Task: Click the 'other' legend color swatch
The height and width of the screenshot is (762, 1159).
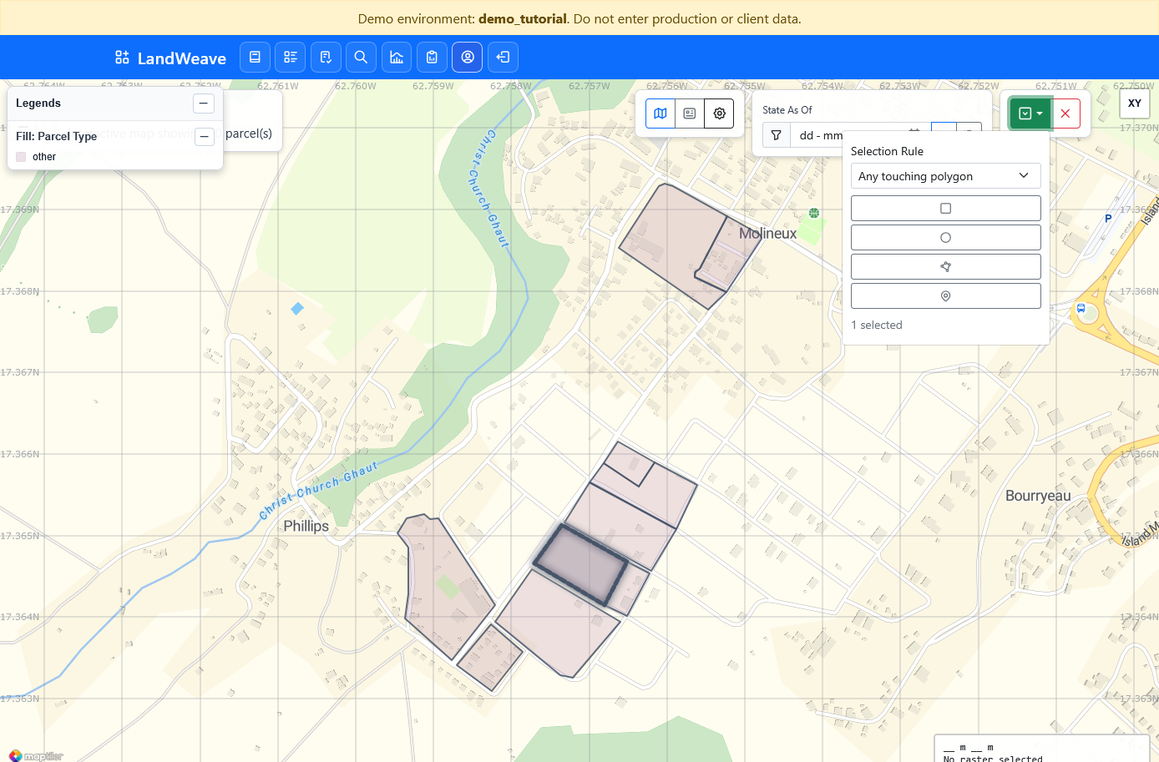Action: [x=21, y=157]
